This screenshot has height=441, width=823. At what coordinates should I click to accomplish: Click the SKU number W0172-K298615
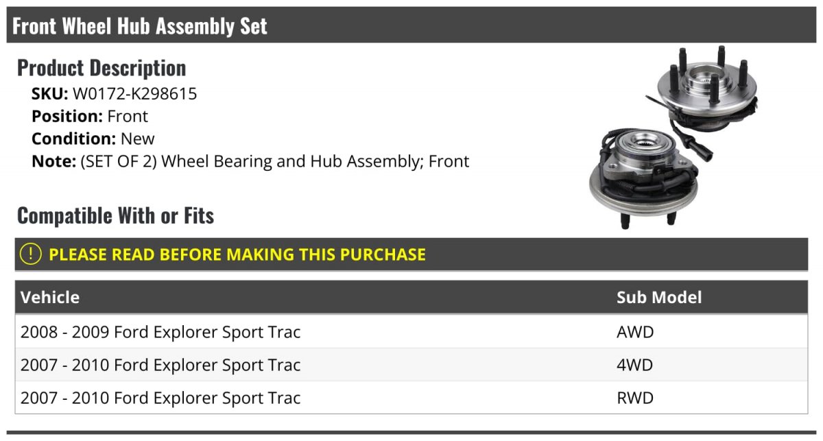(134, 94)
